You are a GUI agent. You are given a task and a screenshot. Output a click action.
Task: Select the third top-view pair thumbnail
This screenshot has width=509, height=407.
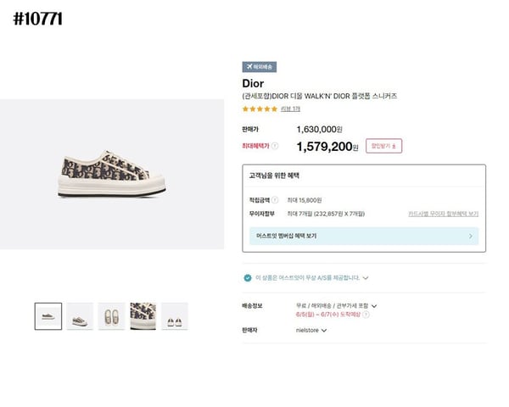(111, 316)
